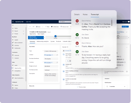This screenshot has width=133, height=103.
Task: Collapse the sidebar with the hamburger icon
Action: (13, 25)
